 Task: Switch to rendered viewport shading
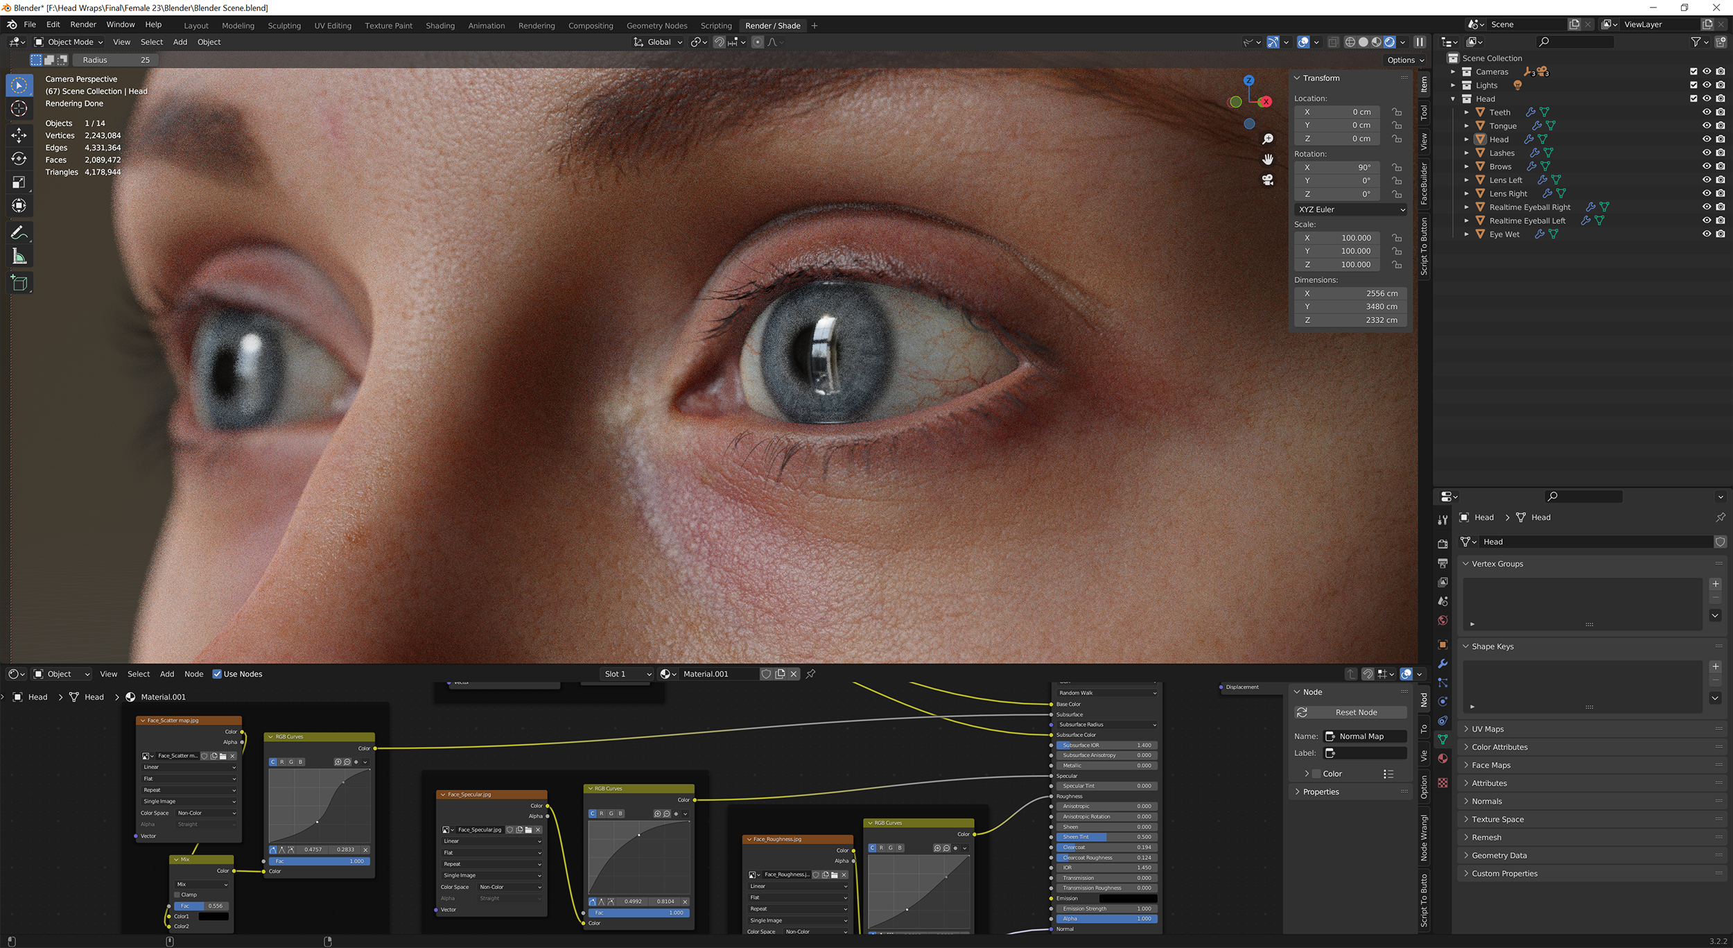(1389, 42)
